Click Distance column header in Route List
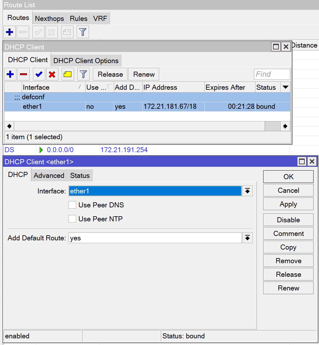Image resolution: width=319 pixels, height=345 pixels. [x=305, y=45]
